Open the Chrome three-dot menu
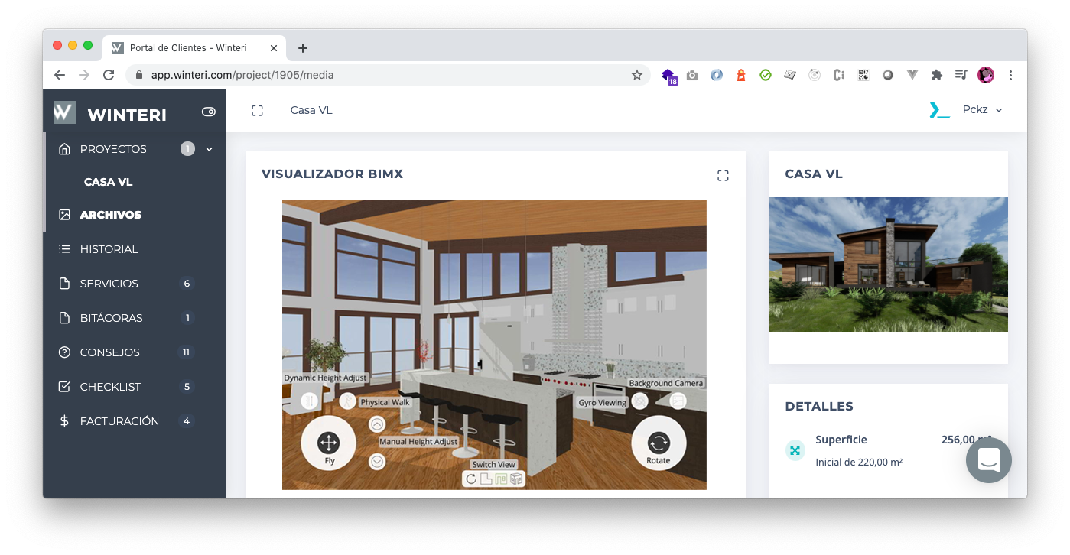The height and width of the screenshot is (555, 1070). (x=1011, y=75)
